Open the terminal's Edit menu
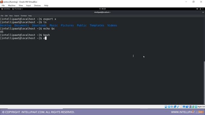The height and width of the screenshot is (115, 205). click(6, 16)
